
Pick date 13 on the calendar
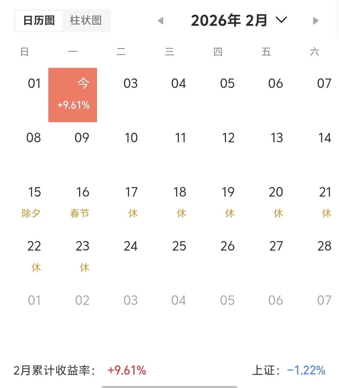(277, 138)
